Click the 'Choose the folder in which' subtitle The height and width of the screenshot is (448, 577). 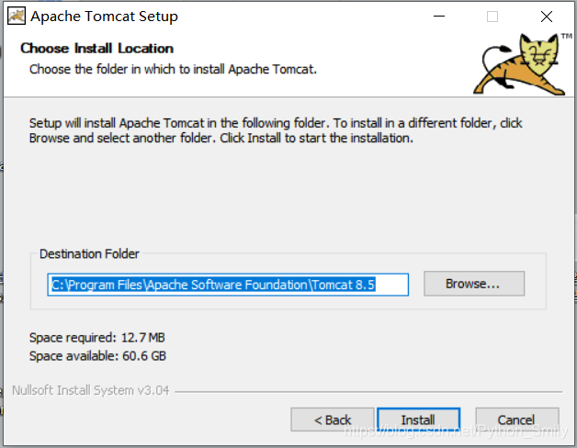(x=173, y=69)
